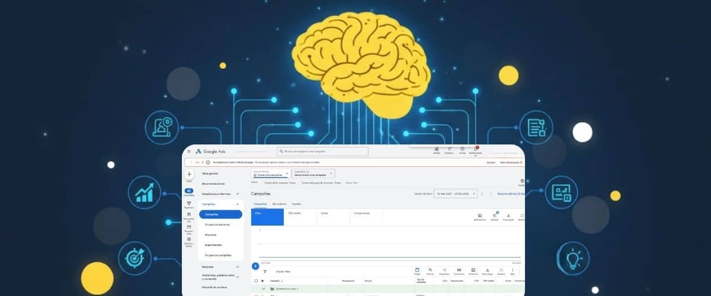Select the blue Clics metric card

coord(268,217)
